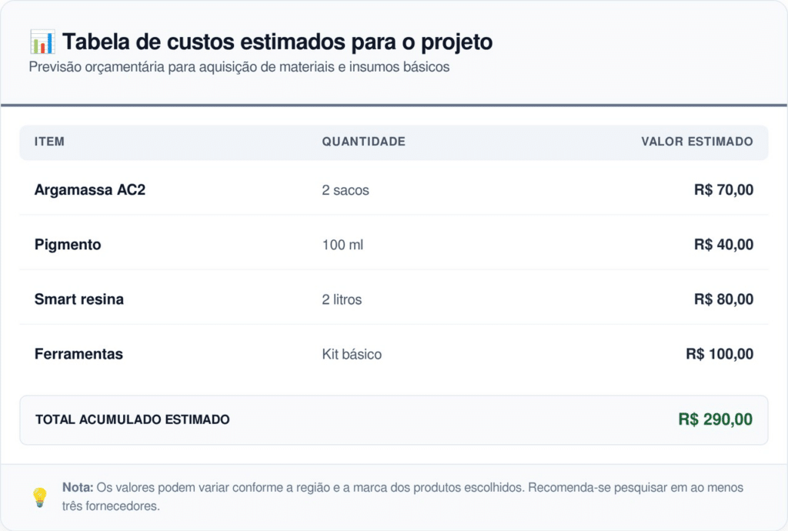Click the ITEM column header
The height and width of the screenshot is (531, 788).
tap(49, 142)
